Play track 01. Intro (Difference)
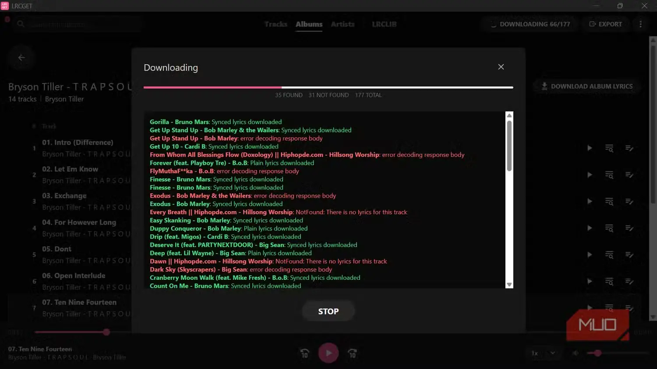Viewport: 657px width, 369px height. [x=590, y=148]
